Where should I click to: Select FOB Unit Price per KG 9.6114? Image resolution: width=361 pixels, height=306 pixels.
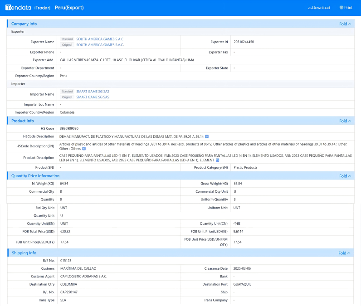pyautogui.click(x=238, y=232)
